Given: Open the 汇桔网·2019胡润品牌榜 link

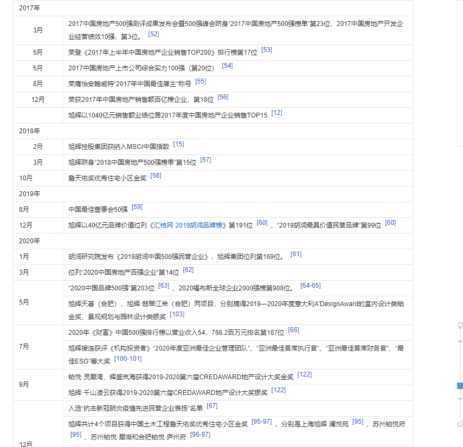Looking at the screenshot, I should [x=188, y=225].
